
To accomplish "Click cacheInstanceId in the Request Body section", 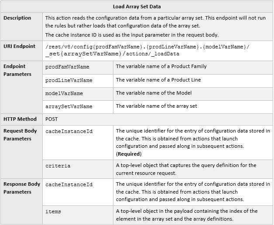I will point(69,131).
